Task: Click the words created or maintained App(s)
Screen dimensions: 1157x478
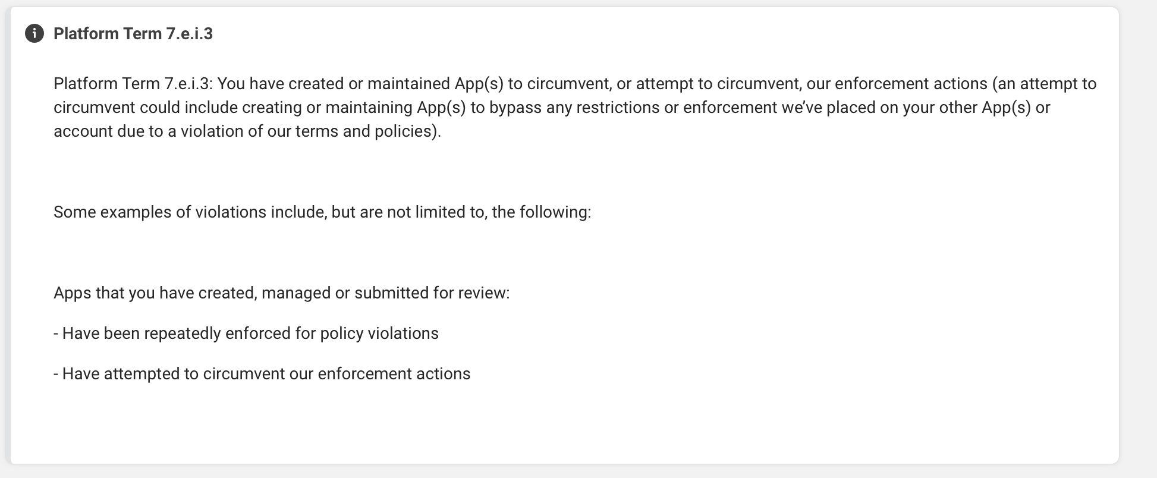Action: point(396,84)
